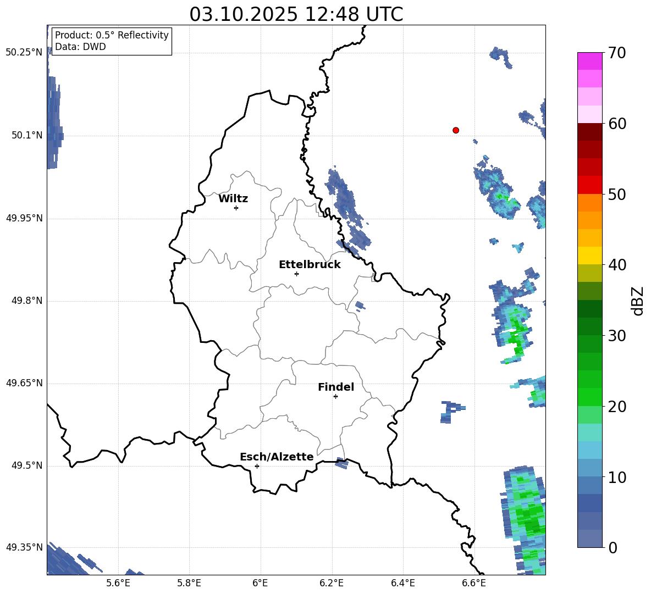The width and height of the screenshot is (651, 594).
Task: Click the 30 colorbar tick label
Action: click(x=617, y=336)
